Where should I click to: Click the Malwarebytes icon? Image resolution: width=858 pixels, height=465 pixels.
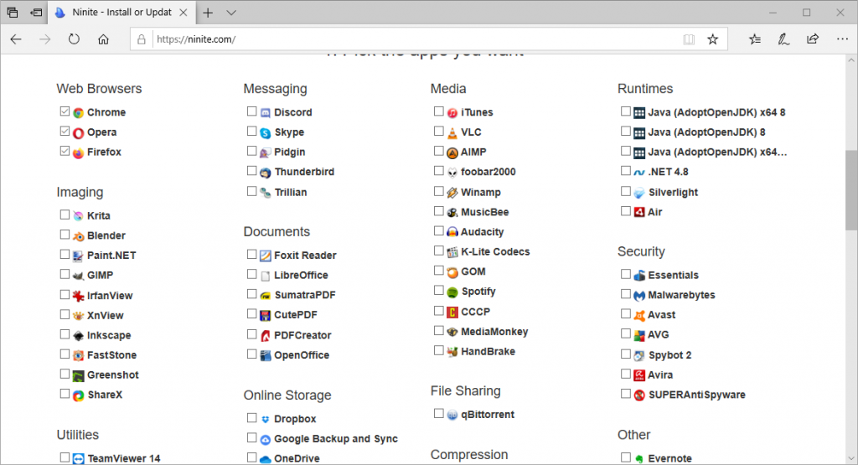pyautogui.click(x=639, y=296)
